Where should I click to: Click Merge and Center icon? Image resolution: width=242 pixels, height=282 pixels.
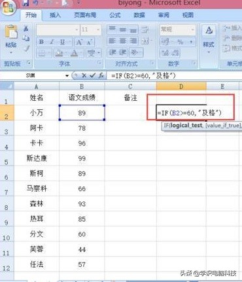coord(145,41)
